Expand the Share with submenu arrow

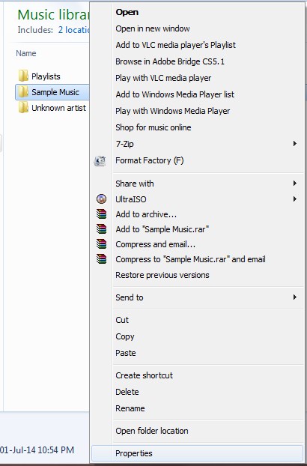pos(295,183)
